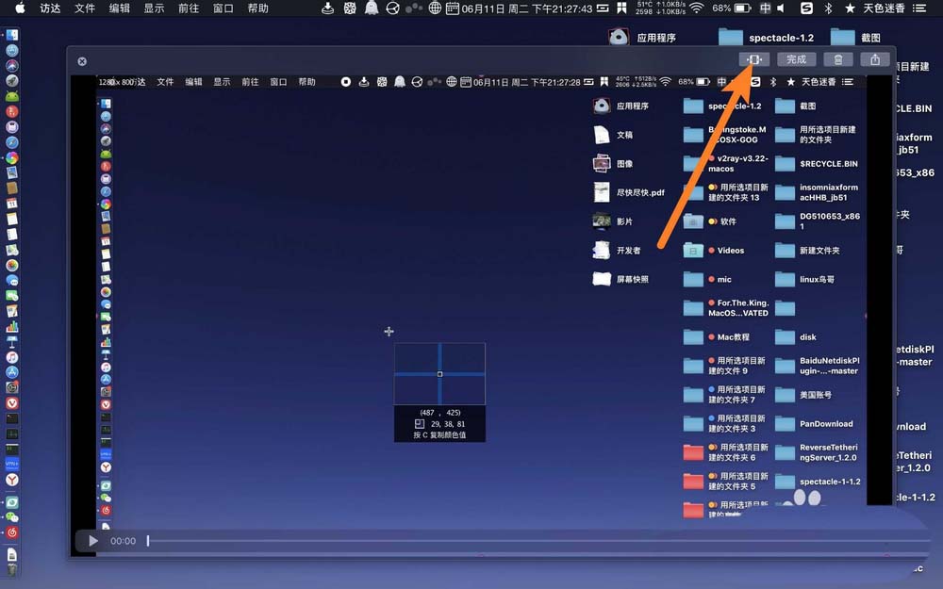Open the 访达 menu
943x589 pixels.
(50, 8)
